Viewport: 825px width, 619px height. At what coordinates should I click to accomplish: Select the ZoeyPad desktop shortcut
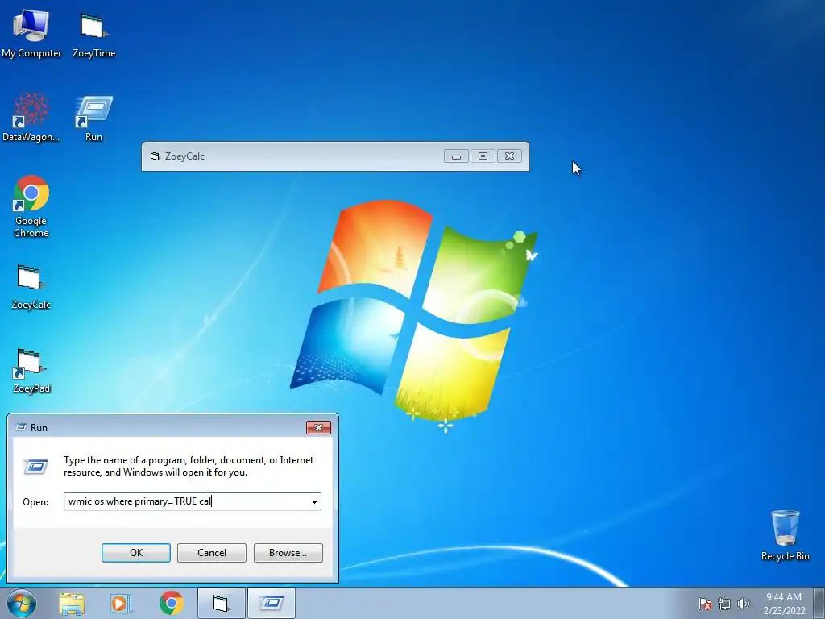pyautogui.click(x=31, y=370)
